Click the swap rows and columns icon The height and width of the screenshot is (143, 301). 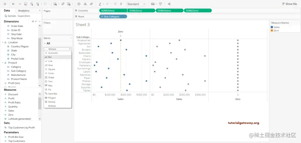(79, 4)
